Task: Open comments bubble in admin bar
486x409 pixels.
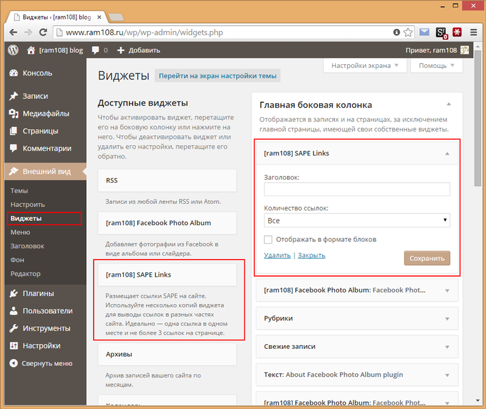Action: pyautogui.click(x=95, y=50)
